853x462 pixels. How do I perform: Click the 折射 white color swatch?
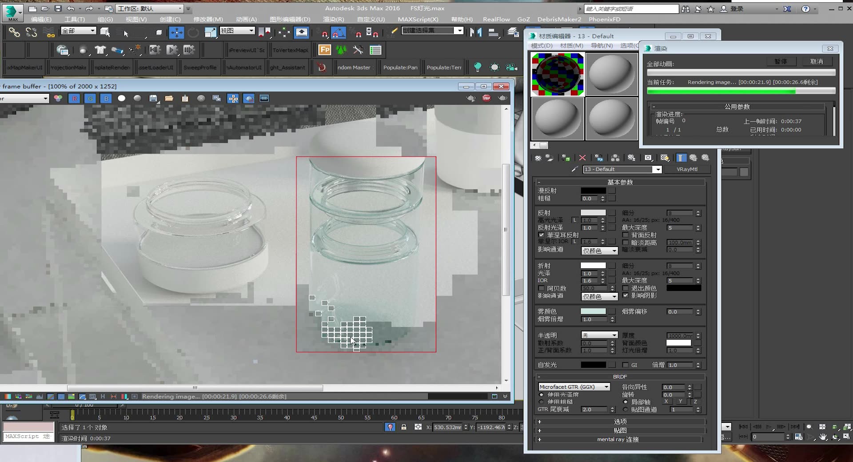(593, 266)
